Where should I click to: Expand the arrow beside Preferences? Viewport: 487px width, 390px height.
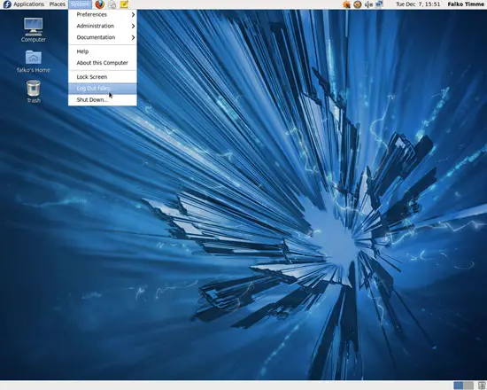tap(133, 14)
